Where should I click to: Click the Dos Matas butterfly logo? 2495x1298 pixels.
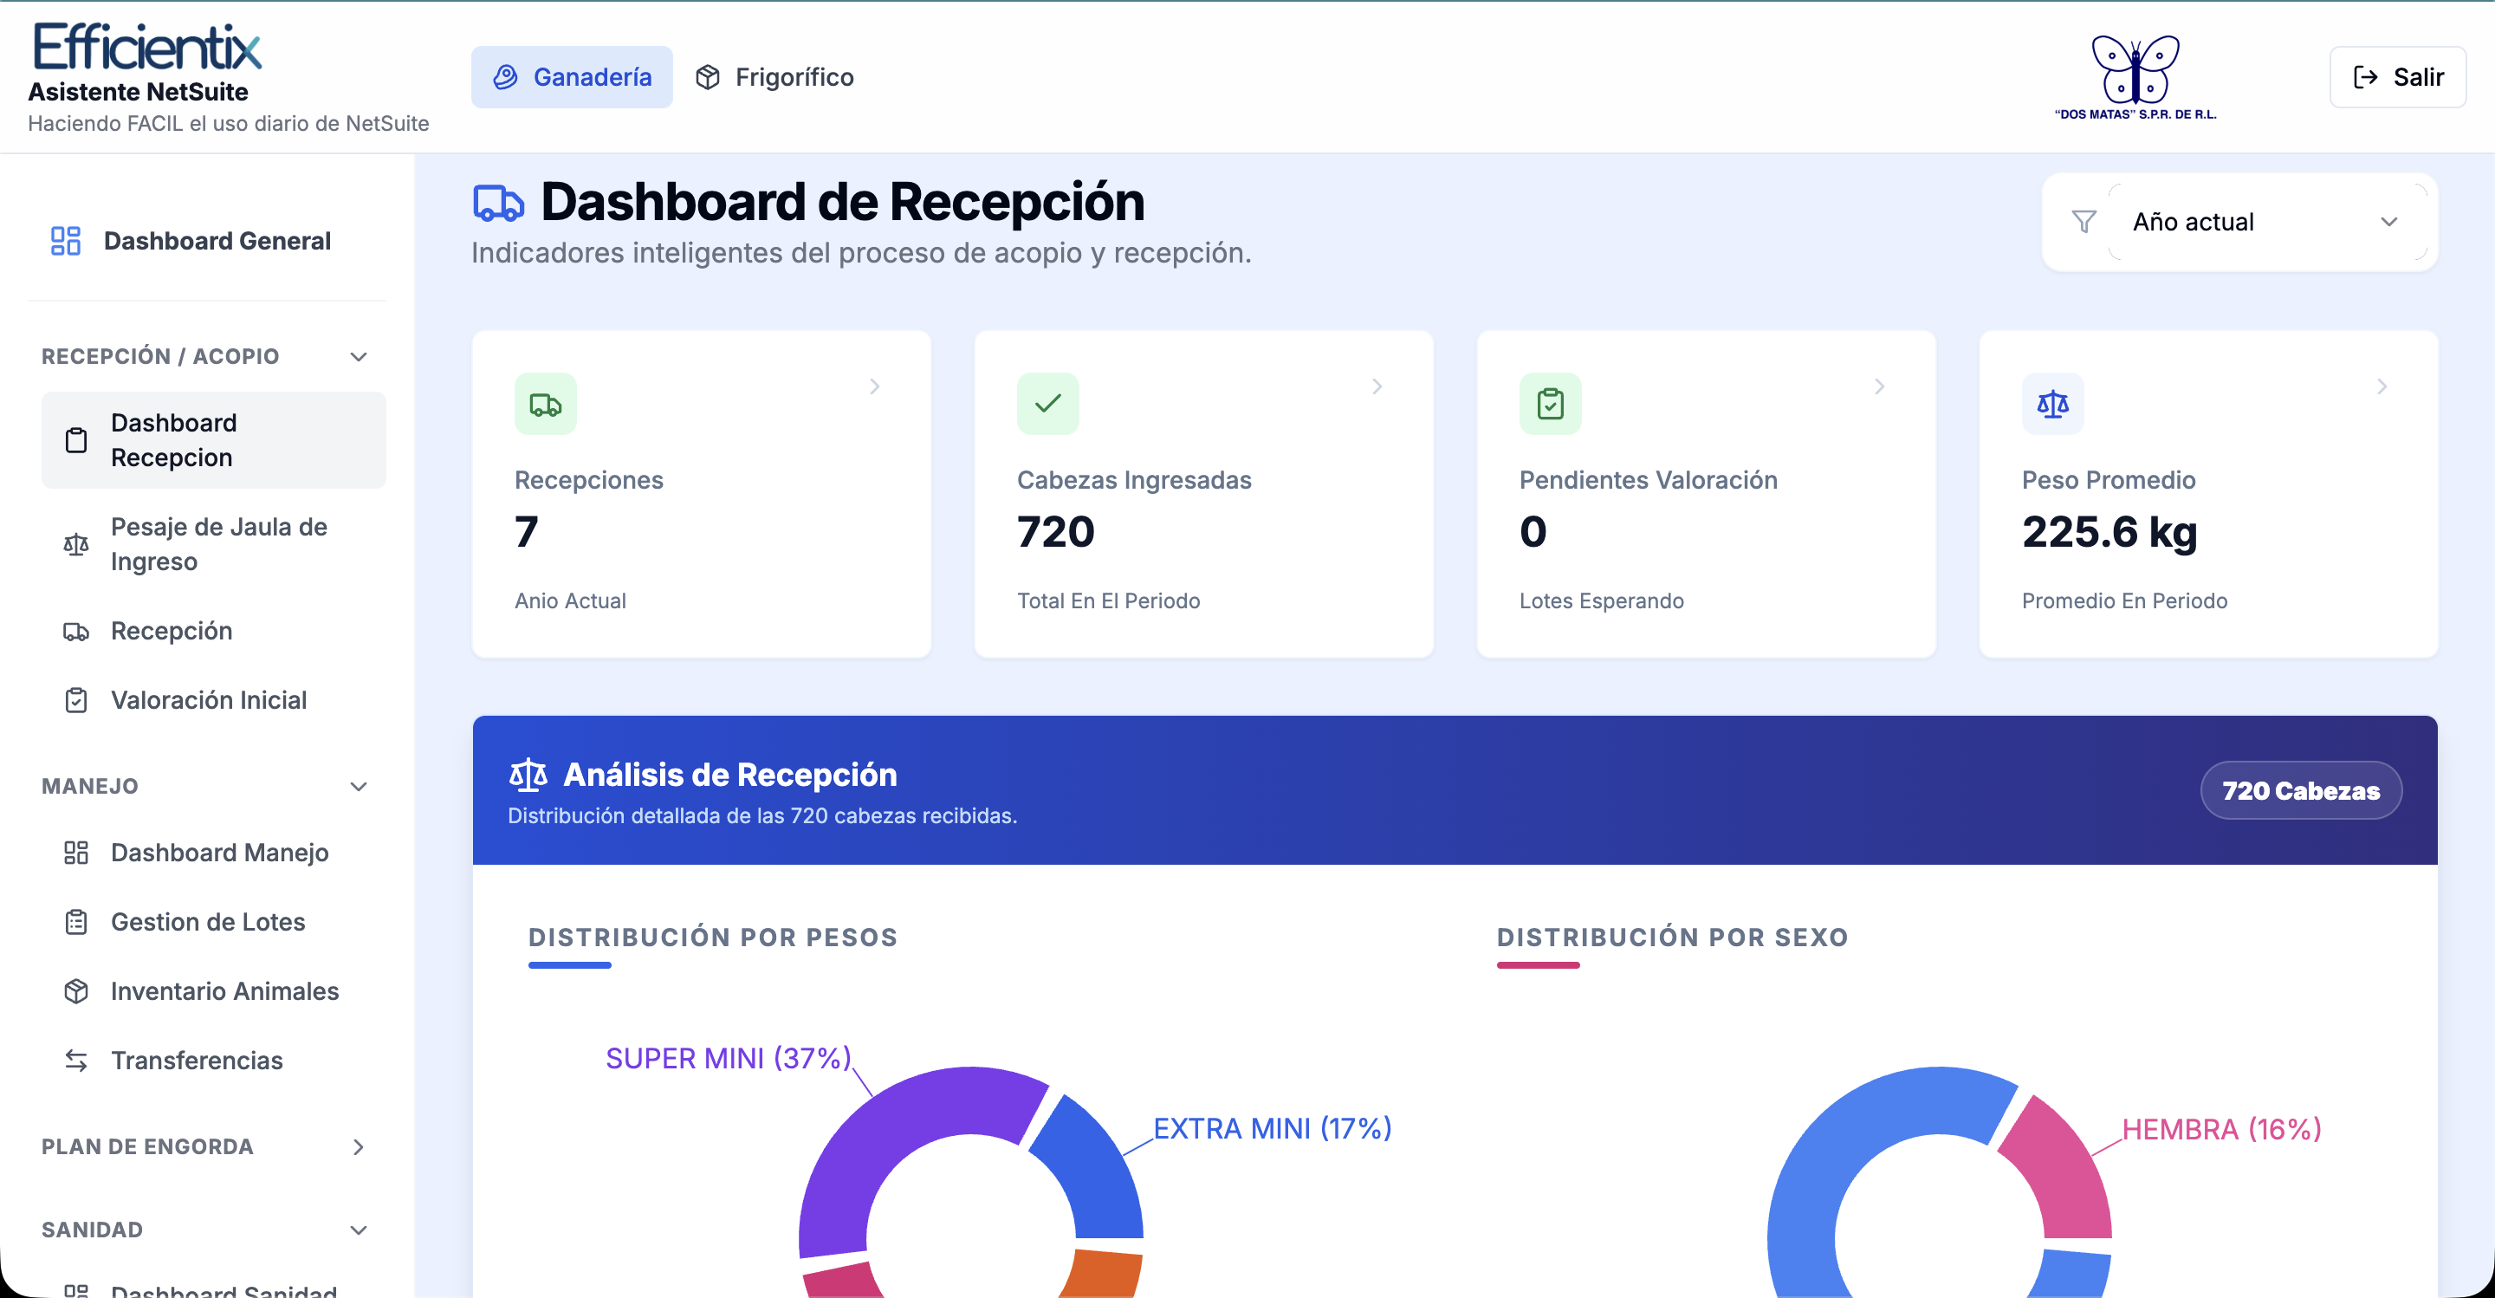pyautogui.click(x=2135, y=77)
